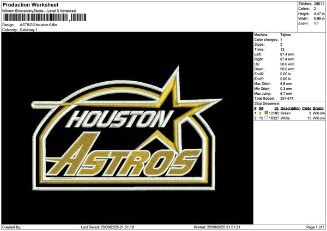Click the Height value '4.47 in'
The image size is (327, 231).
tap(319, 14)
